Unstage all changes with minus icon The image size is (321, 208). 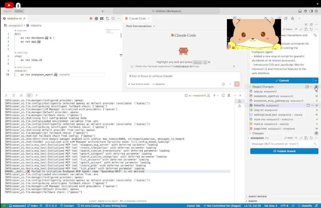(311, 87)
